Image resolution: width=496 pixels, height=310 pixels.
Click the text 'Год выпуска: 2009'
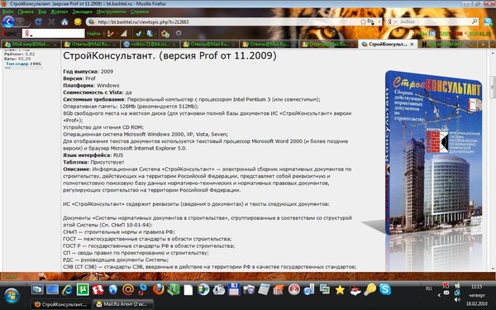coord(88,71)
